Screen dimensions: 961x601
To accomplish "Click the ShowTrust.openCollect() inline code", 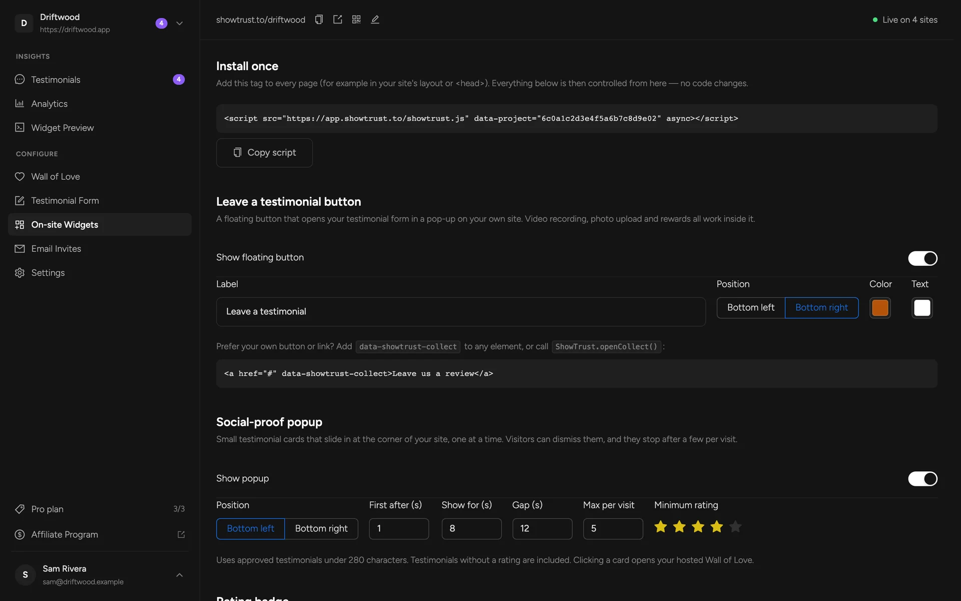I will (606, 347).
